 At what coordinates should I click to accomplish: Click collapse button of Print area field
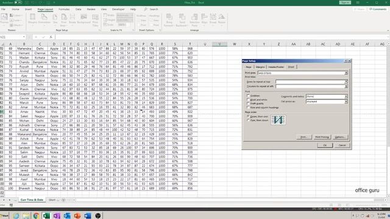(x=346, y=73)
